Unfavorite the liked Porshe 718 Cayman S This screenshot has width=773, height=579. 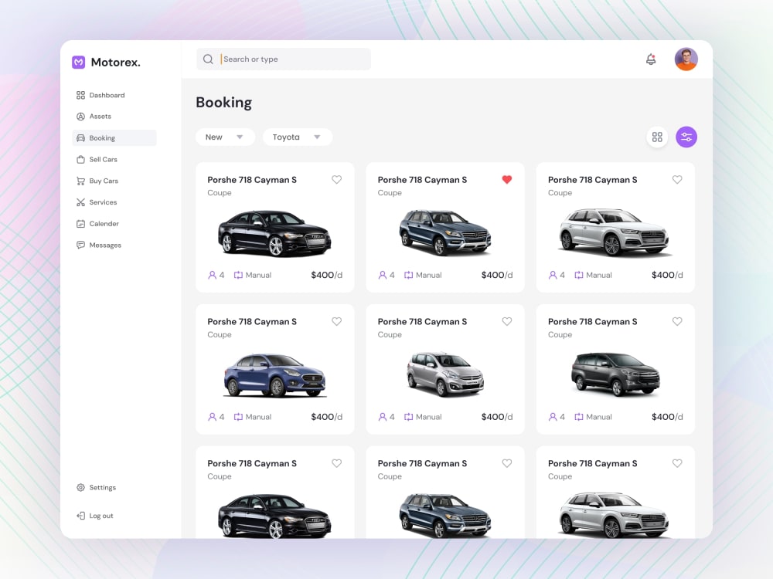(x=507, y=179)
